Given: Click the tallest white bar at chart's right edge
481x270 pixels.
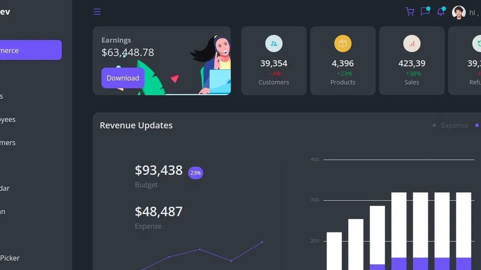Looking at the screenshot, I should click(x=464, y=225).
